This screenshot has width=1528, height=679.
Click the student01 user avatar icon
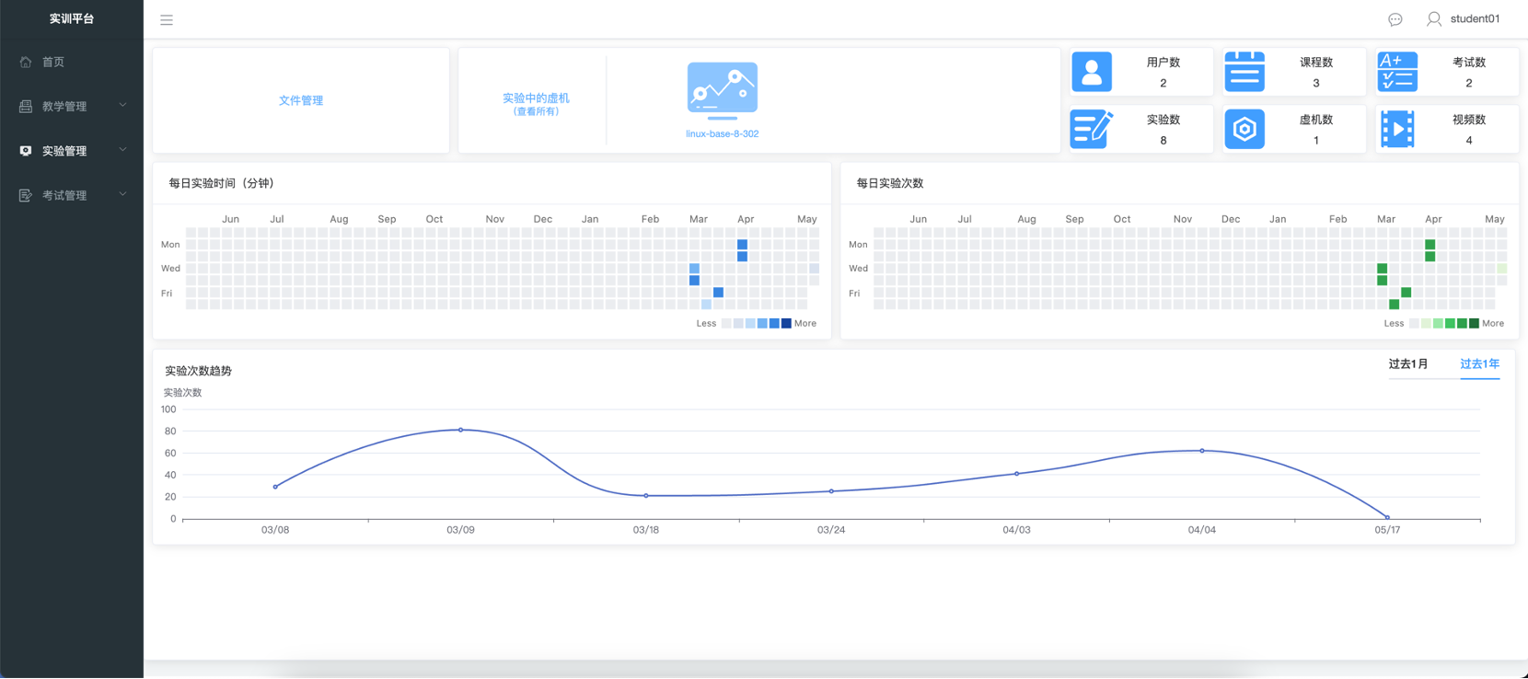tap(1433, 19)
